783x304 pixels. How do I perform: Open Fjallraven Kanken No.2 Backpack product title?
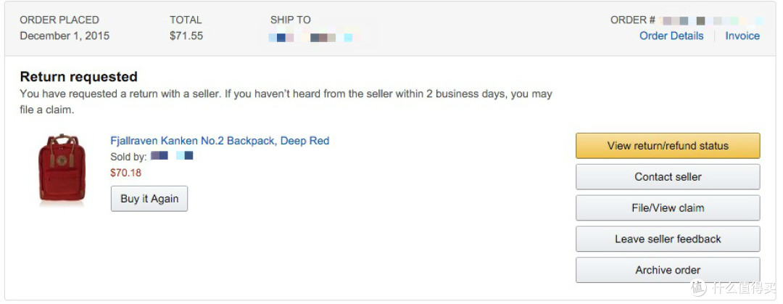(220, 141)
